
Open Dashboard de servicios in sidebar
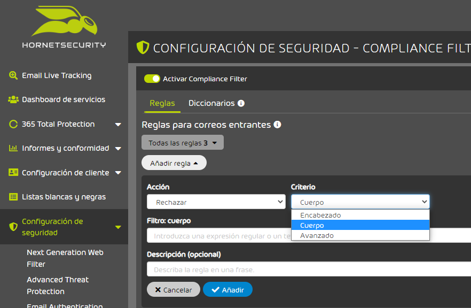coord(64,99)
